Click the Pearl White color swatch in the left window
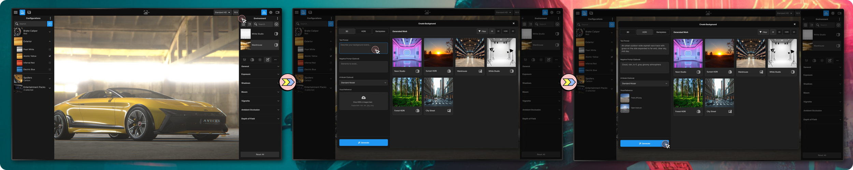 (x=19, y=50)
